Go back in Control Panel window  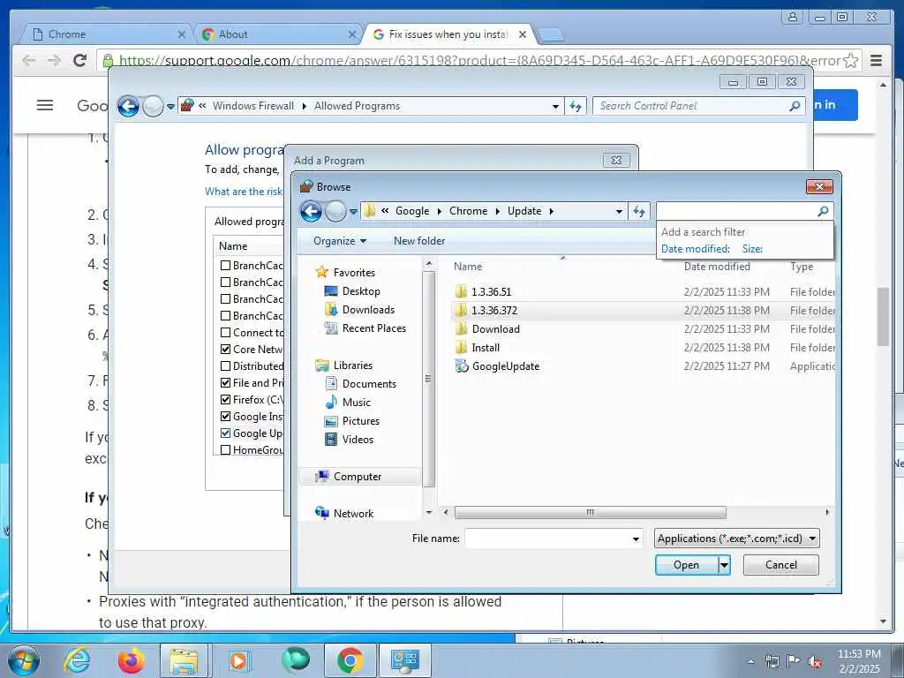click(x=128, y=106)
